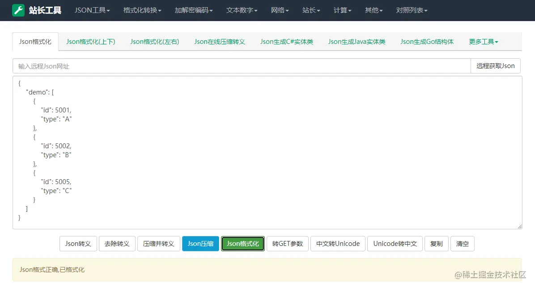Expand the 网络 dropdown menu

coord(280,10)
